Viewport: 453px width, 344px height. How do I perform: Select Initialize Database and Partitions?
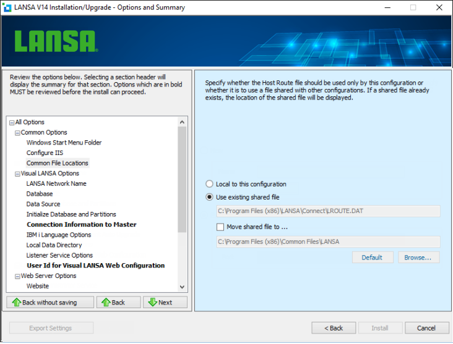[x=71, y=214]
